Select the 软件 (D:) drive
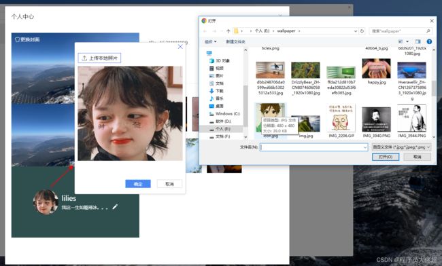 [x=220, y=121]
